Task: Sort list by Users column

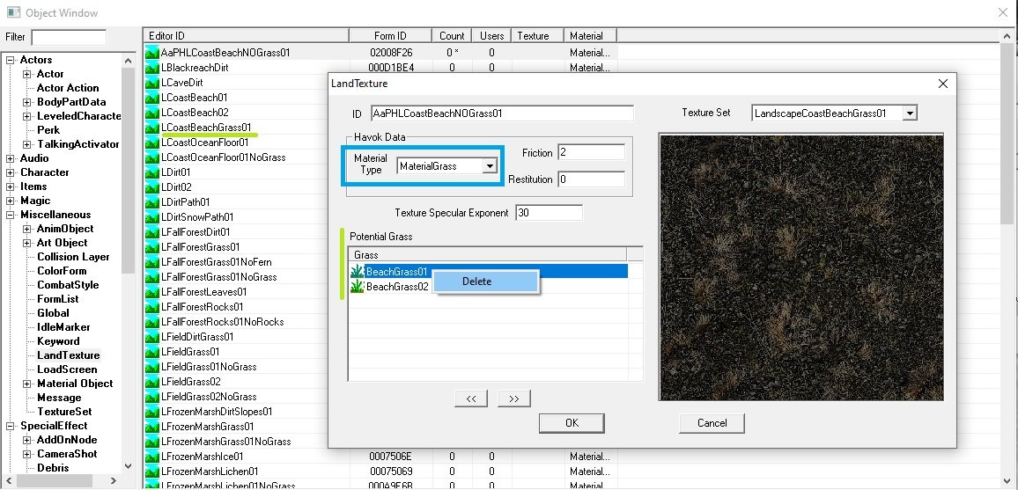Action: (491, 36)
